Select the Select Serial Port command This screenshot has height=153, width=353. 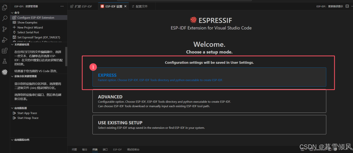(39, 32)
